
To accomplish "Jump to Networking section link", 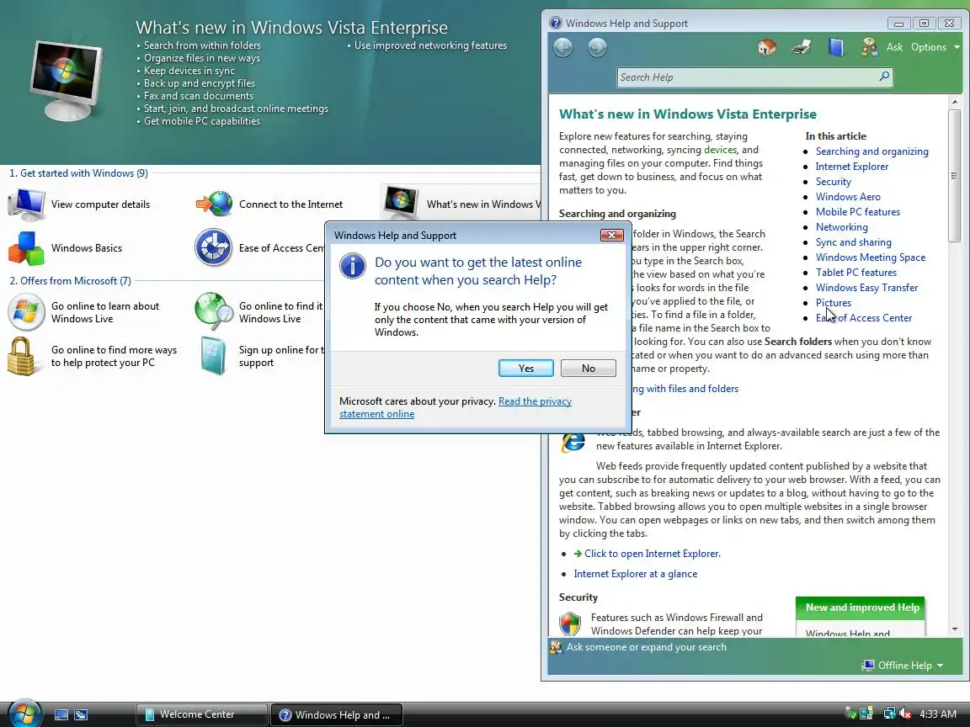I will pos(841,227).
